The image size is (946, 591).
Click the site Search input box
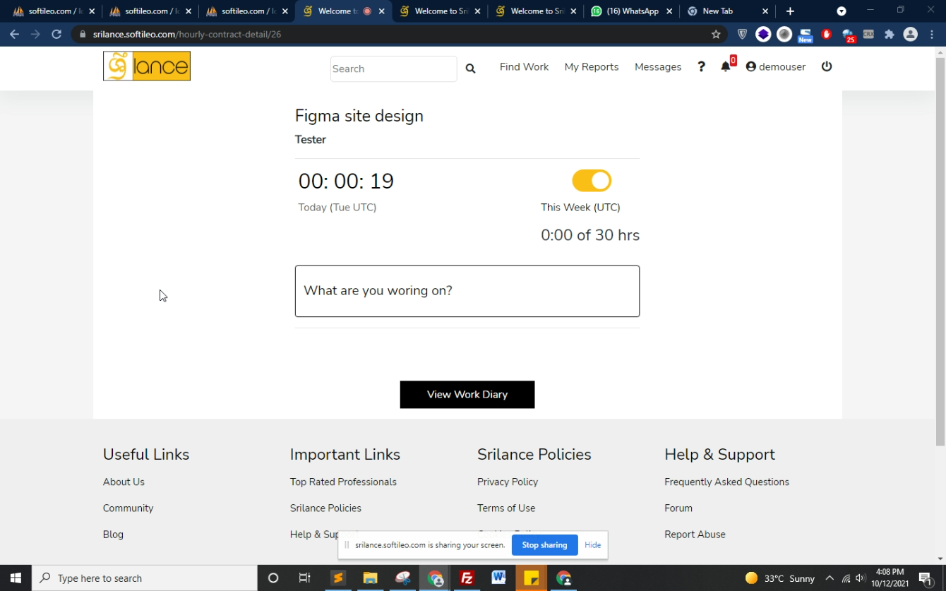pyautogui.click(x=393, y=68)
